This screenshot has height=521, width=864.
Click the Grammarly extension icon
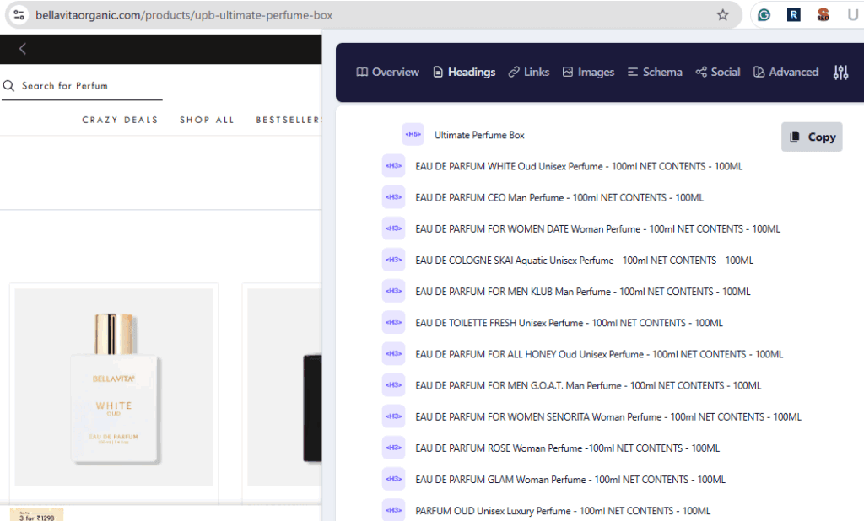764,15
